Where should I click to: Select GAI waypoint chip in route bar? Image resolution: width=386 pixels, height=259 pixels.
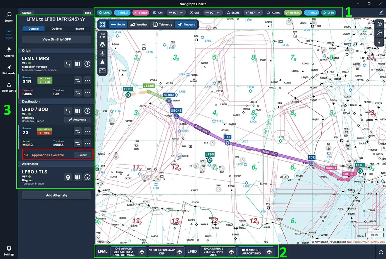[x=195, y=13]
